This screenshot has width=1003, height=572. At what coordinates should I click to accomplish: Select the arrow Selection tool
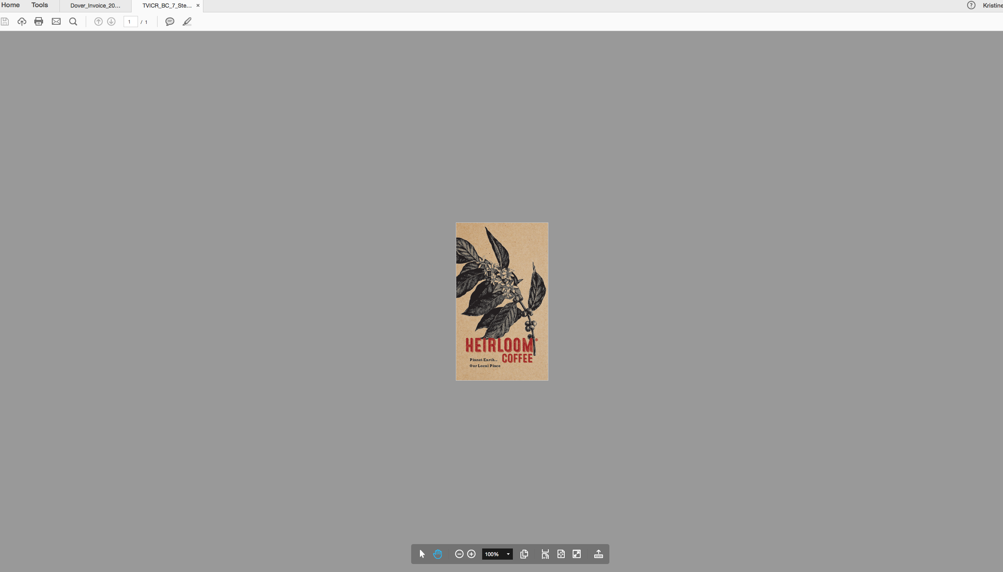click(422, 554)
